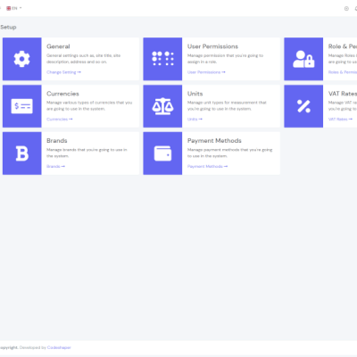Viewport: 357px width, 357px height.
Task: Open the General gear icon tile
Action: [22, 59]
